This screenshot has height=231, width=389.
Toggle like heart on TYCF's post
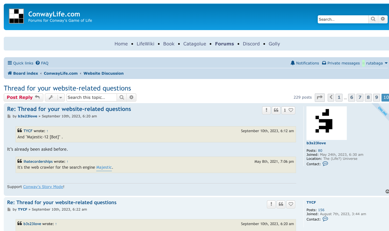(x=291, y=204)
